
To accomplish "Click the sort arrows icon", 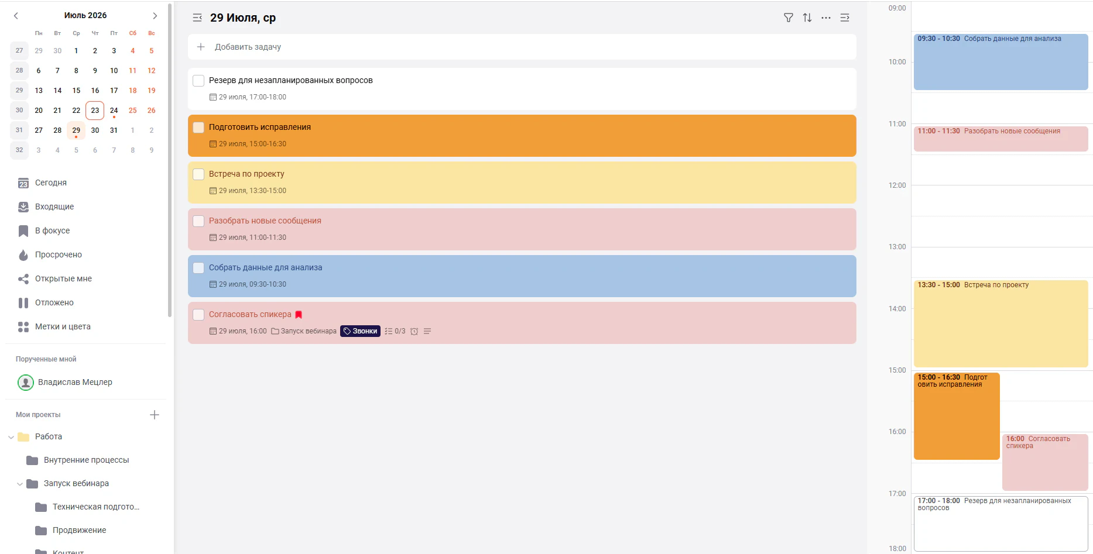I will 807,18.
